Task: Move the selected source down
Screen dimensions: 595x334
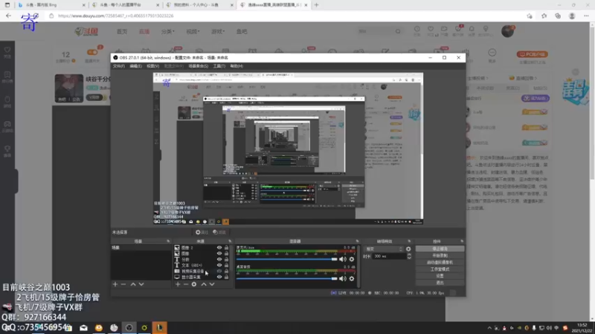Action: point(212,284)
